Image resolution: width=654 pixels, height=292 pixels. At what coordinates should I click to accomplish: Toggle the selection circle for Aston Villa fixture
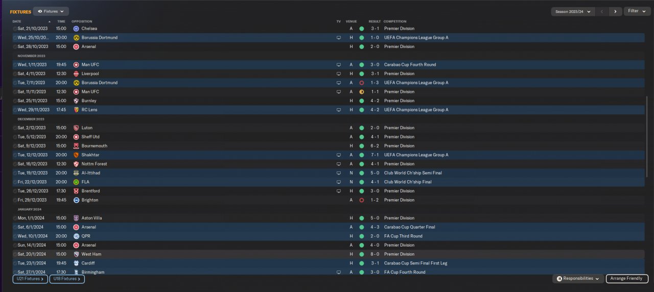(x=15, y=218)
